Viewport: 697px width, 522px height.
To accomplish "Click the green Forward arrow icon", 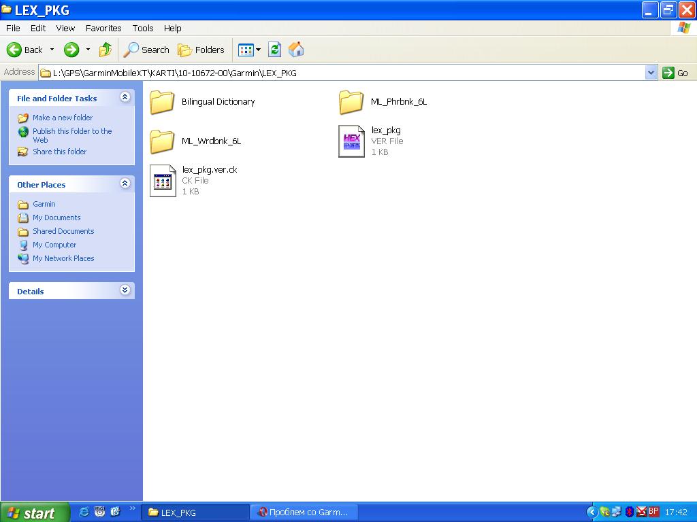I will coord(71,50).
